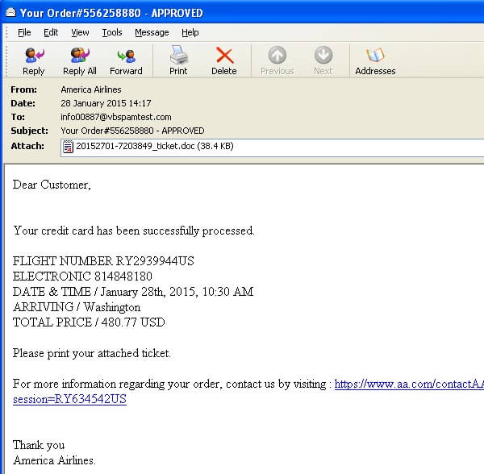This screenshot has height=474, width=484.
Task: Click the Please print your attached ticket sentence
Action: click(92, 353)
